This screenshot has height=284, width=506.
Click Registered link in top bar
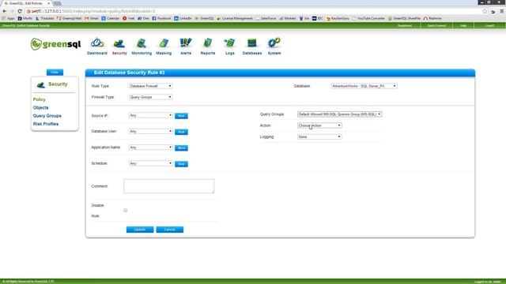click(405, 25)
